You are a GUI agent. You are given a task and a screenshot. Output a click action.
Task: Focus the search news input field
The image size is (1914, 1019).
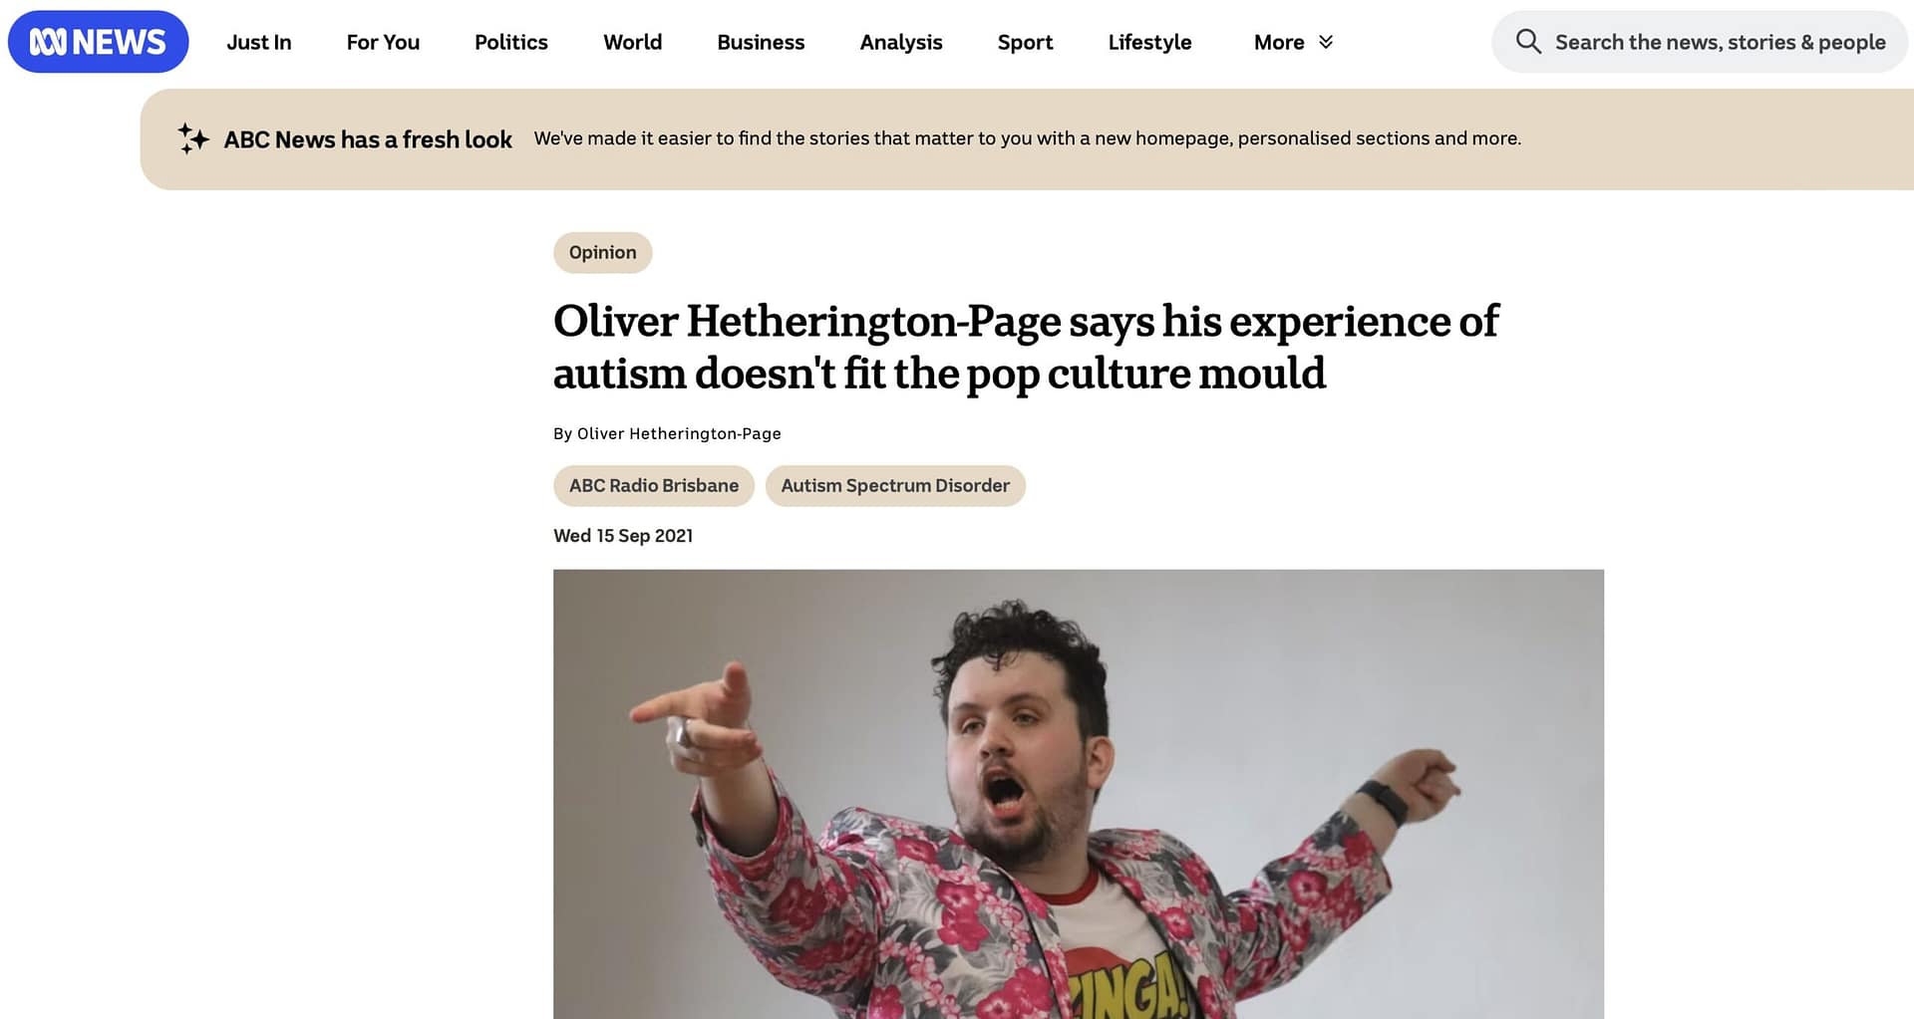click(1700, 42)
